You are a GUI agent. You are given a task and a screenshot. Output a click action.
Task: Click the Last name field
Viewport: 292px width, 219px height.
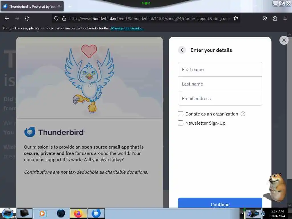click(220, 84)
